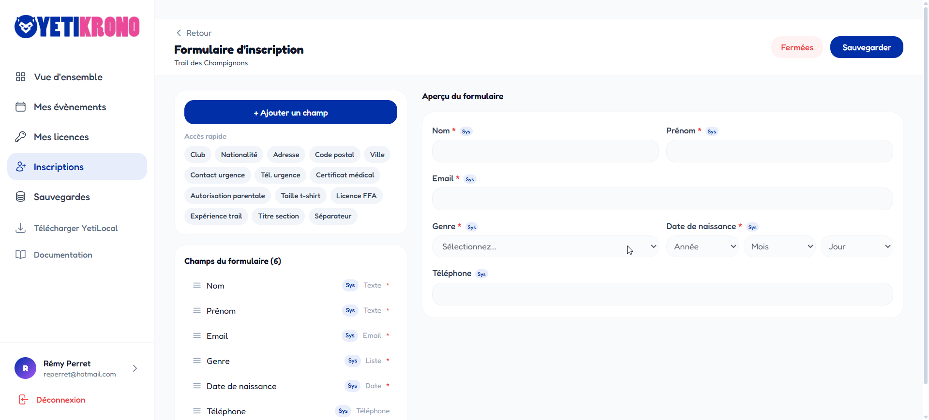Click the Télécharger YetiLocal download icon

pos(20,228)
